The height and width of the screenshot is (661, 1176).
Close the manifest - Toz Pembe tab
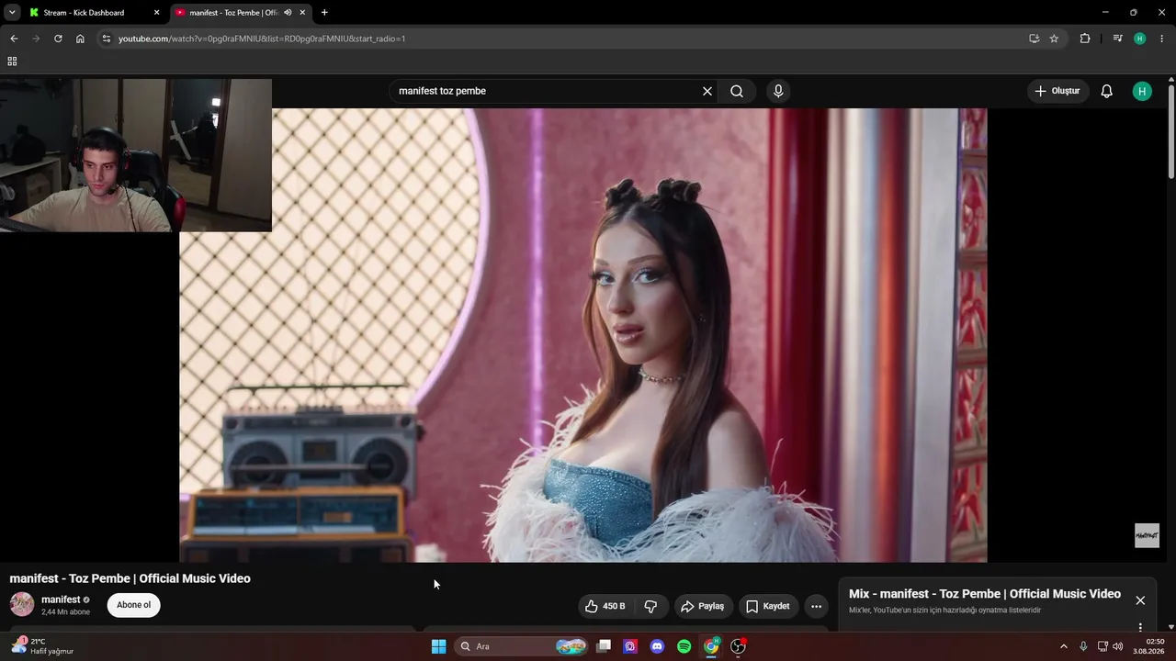[302, 13]
